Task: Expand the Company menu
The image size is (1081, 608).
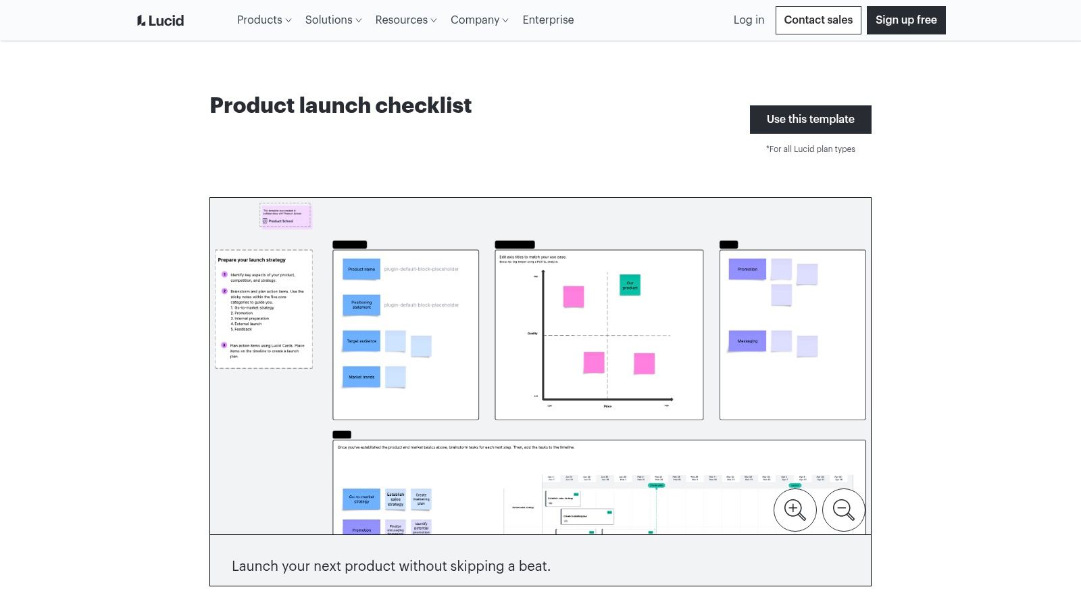Action: click(478, 20)
